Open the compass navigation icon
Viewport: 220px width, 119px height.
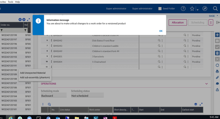tap(205, 9)
